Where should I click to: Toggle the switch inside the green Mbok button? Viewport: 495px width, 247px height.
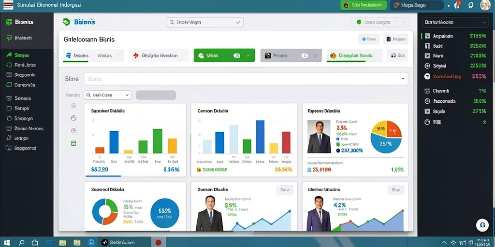[237, 55]
